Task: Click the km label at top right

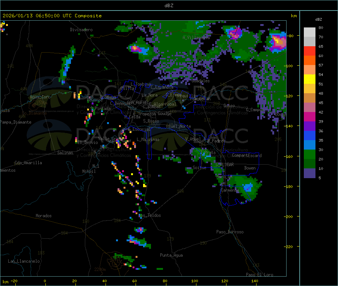Action: point(294,16)
